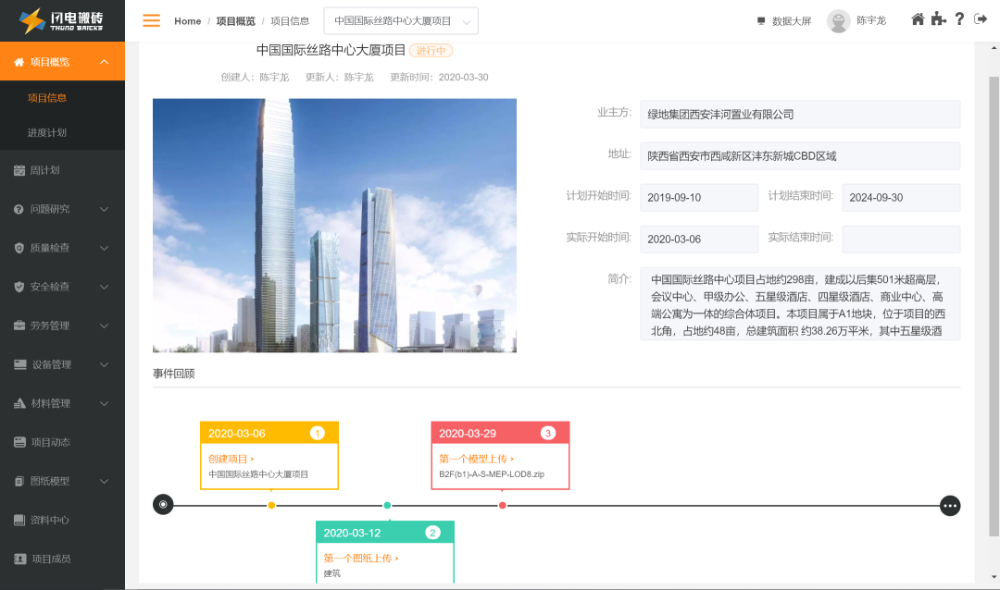1000x590 pixels.
Task: Click timeline start circle icon
Action: click(163, 505)
